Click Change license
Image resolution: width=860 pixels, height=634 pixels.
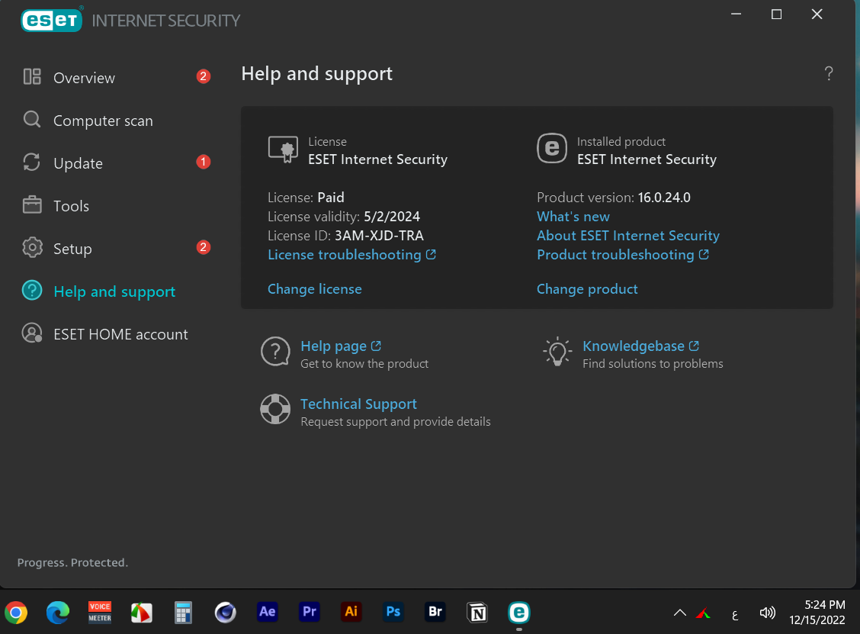click(315, 288)
